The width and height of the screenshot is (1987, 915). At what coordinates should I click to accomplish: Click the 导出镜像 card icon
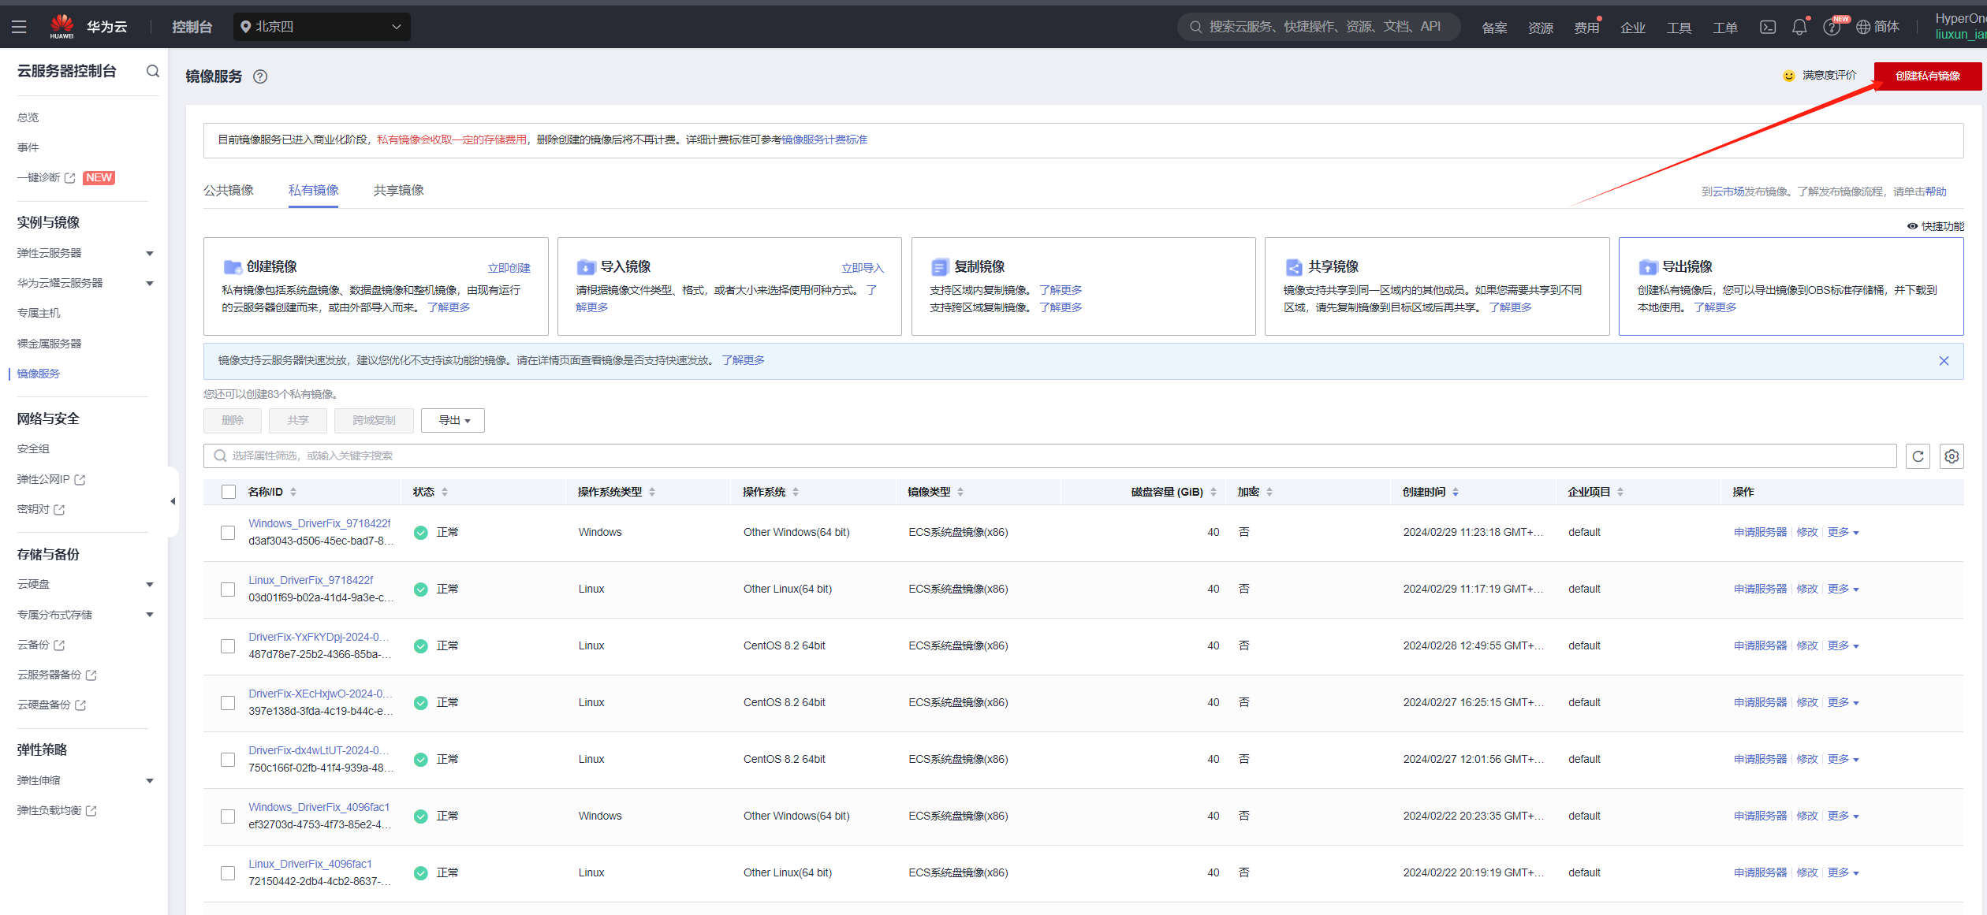pos(1647,266)
